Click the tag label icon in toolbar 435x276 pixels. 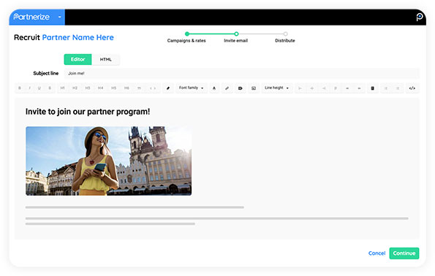(241, 88)
